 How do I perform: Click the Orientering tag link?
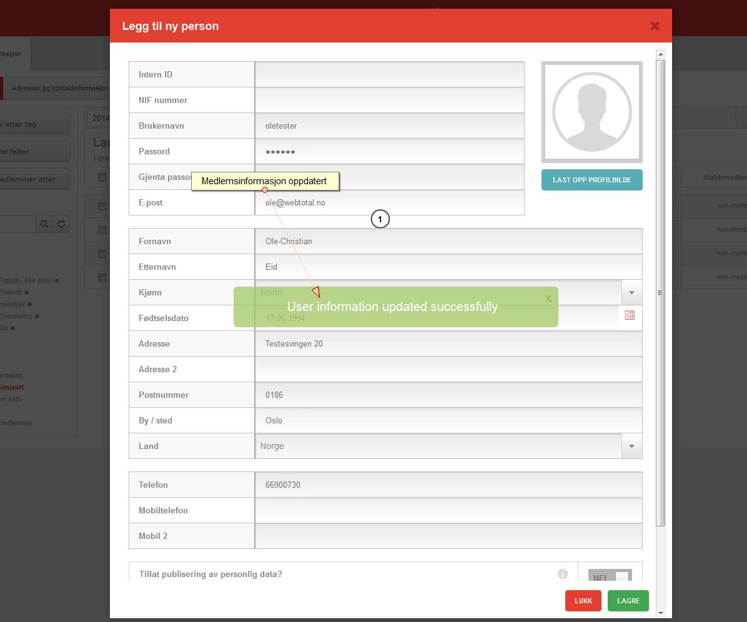pos(16,316)
